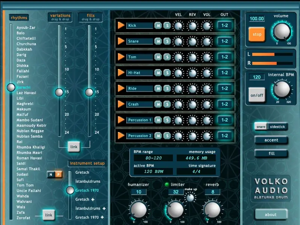Image resolution: width=300 pixels, height=225 pixels.
Task: Choose the Gretsch instrument setup
Action: pyautogui.click(x=82, y=172)
